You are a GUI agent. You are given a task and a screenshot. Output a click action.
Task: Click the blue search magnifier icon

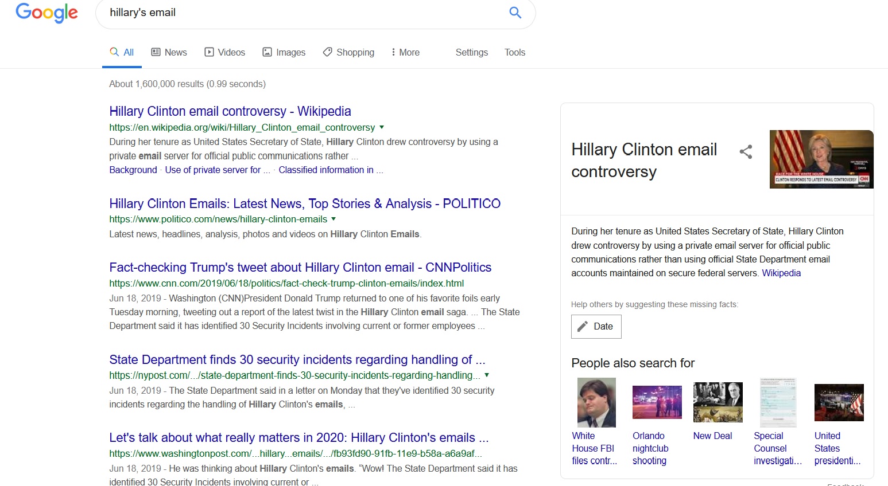pos(515,13)
